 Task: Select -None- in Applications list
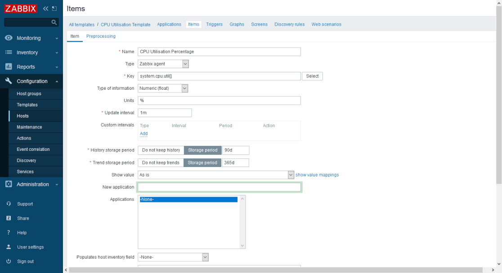[x=188, y=199]
